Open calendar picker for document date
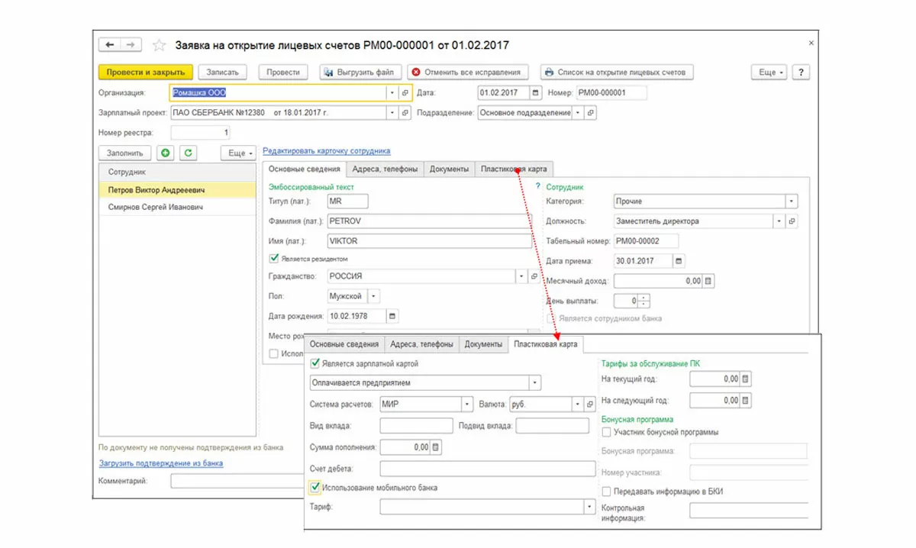 click(x=535, y=93)
